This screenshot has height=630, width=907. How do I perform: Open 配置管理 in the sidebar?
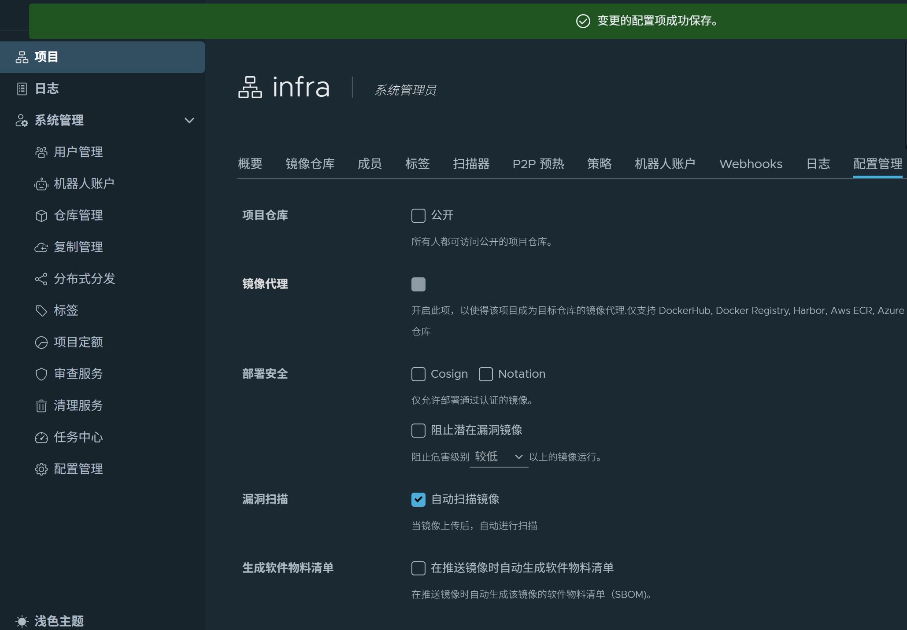click(78, 469)
